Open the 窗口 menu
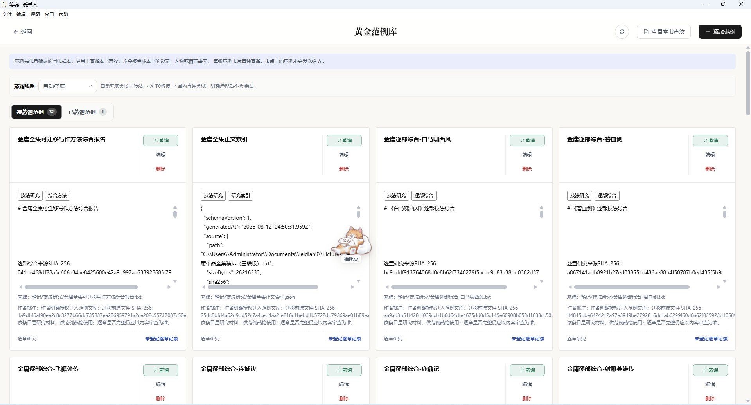 (49, 14)
